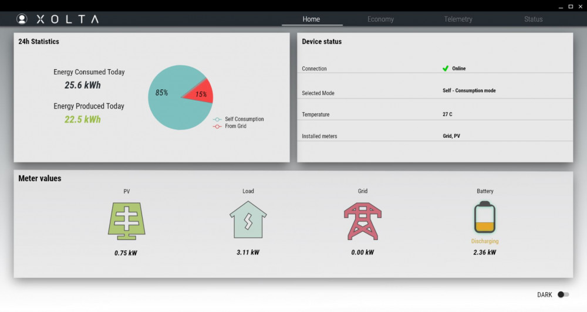Click the Energy Consumed Today label
The width and height of the screenshot is (587, 312).
click(89, 72)
